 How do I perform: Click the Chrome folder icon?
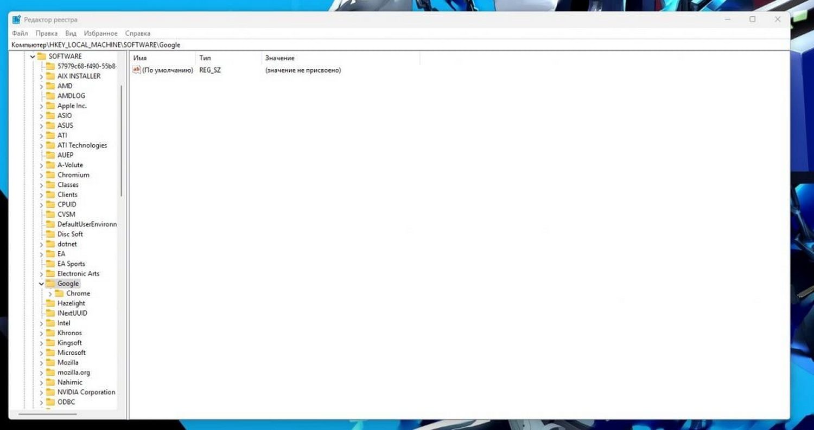tap(59, 294)
